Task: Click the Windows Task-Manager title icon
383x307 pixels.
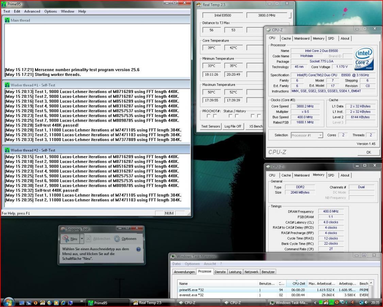Action: pos(173,256)
